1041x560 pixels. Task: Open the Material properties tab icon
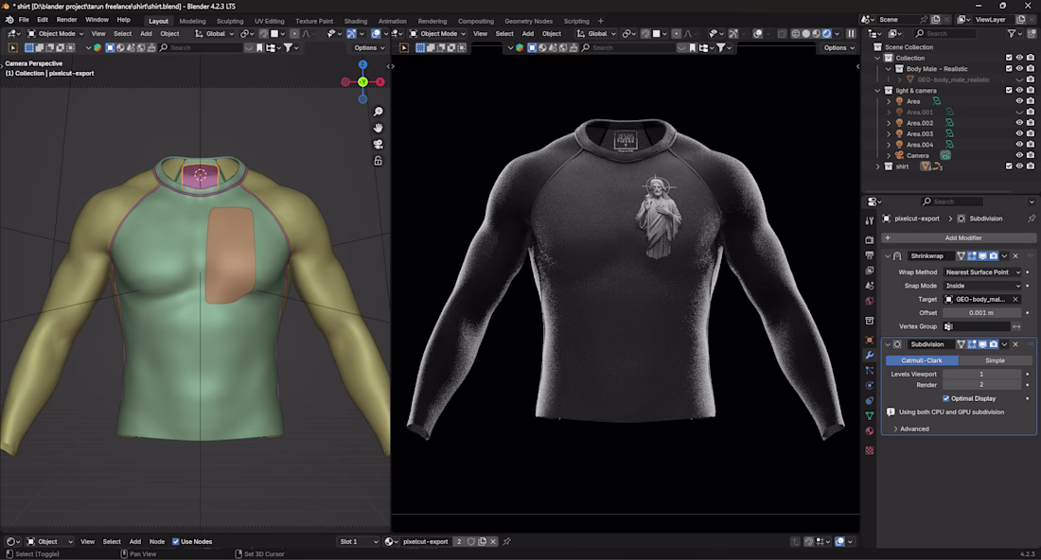click(870, 430)
